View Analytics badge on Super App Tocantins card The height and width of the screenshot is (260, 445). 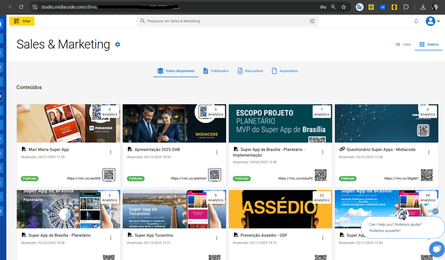pos(216,197)
